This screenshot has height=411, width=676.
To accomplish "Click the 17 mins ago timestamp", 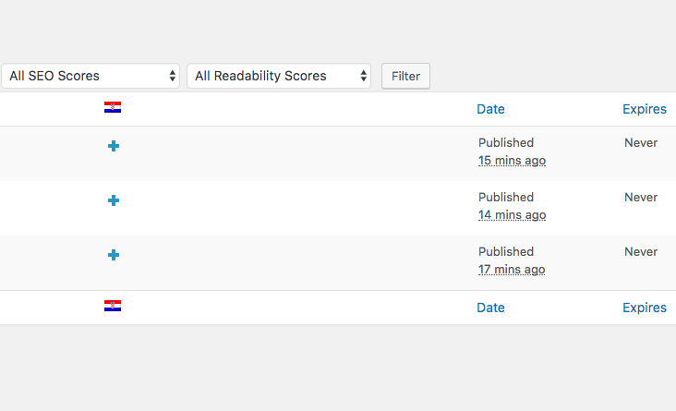I will coord(512,270).
